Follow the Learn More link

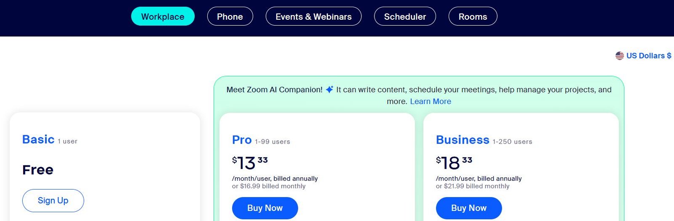pyautogui.click(x=431, y=101)
